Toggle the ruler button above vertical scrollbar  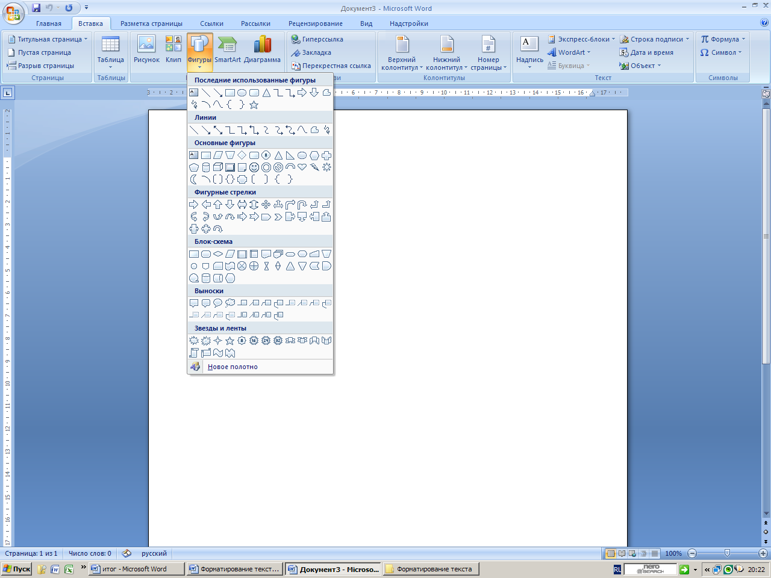[766, 93]
